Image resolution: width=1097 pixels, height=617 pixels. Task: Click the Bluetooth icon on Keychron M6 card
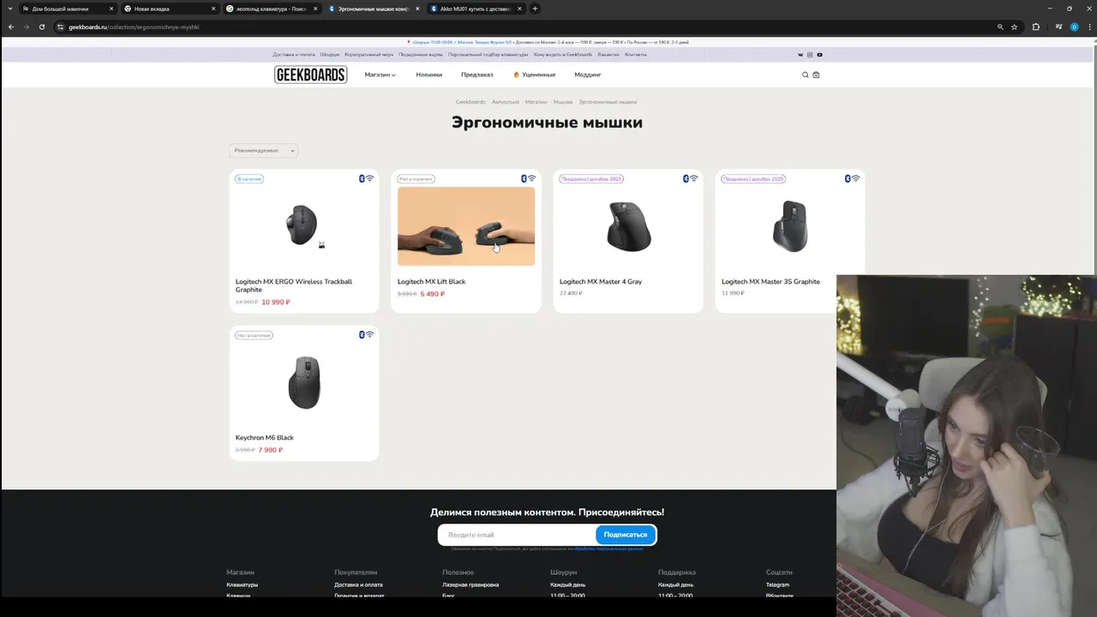[x=362, y=335]
